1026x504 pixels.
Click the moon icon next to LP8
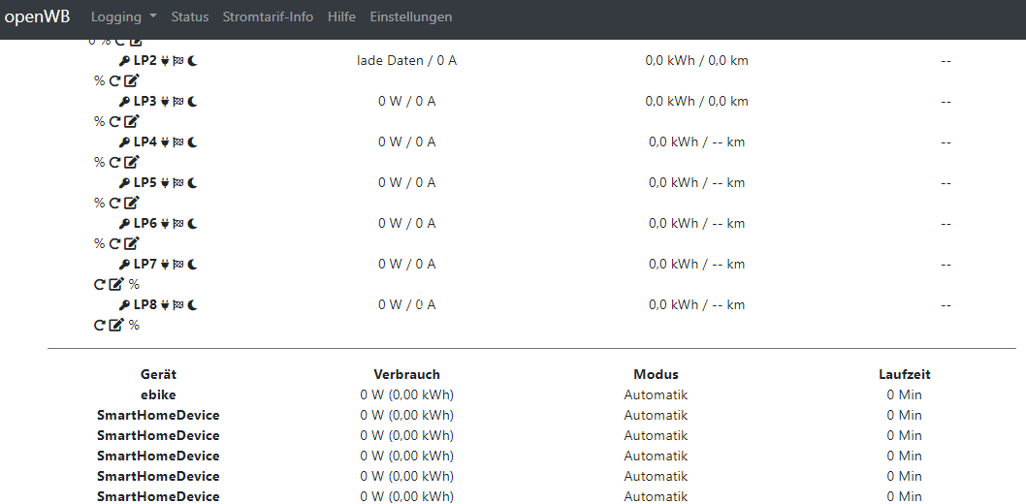pyautogui.click(x=192, y=305)
